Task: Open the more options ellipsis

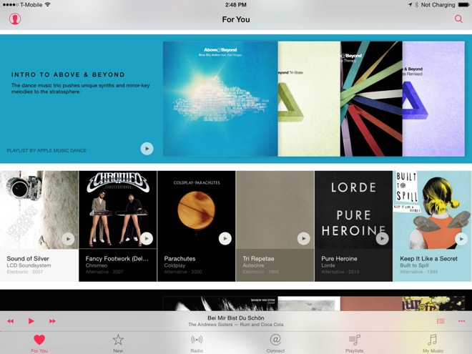Action: (x=461, y=321)
